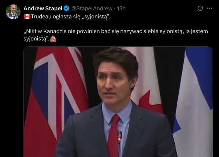Click the red tie in the video frame
219x157 pixels.
[114, 135]
